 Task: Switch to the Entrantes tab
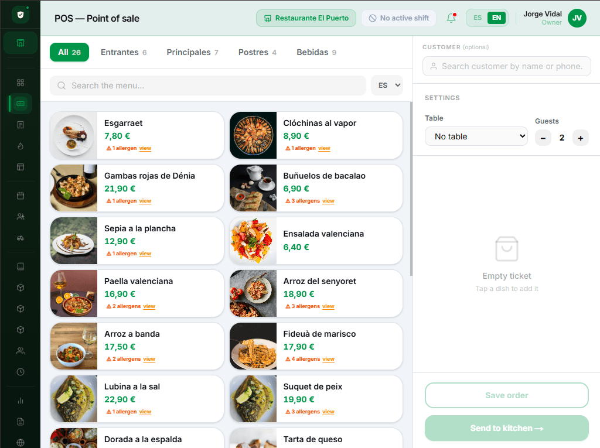124,53
